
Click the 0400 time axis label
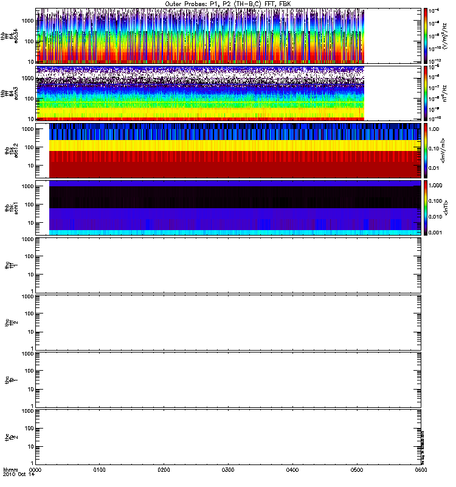coord(292,470)
